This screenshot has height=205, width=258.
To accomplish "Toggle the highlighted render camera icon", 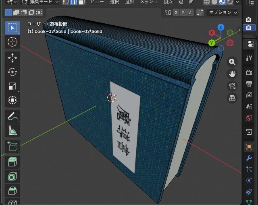I will coord(248,28).
